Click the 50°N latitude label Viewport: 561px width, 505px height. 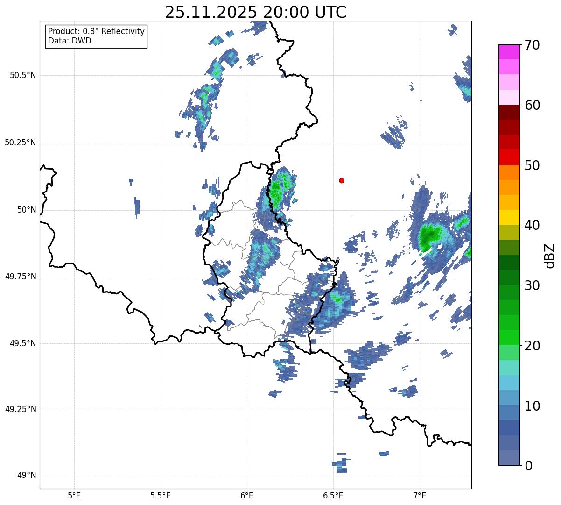point(27,210)
